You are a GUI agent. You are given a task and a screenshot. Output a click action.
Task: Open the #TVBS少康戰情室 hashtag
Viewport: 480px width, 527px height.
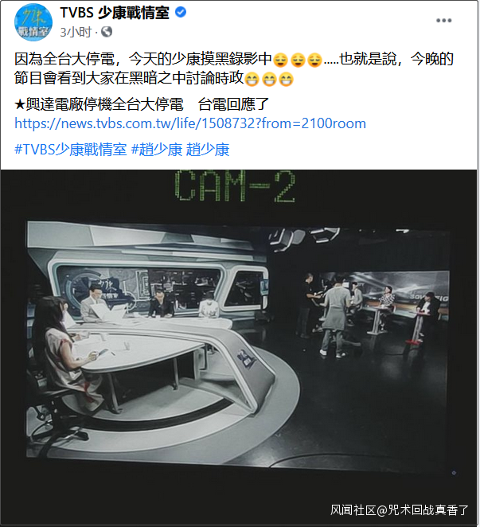tap(71, 150)
